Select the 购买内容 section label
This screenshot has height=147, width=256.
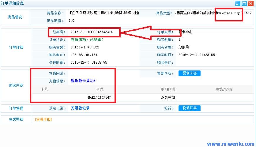(x=16, y=86)
